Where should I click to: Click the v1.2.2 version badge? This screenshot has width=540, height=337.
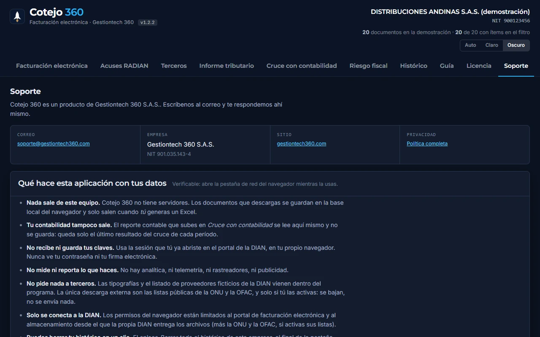(148, 22)
